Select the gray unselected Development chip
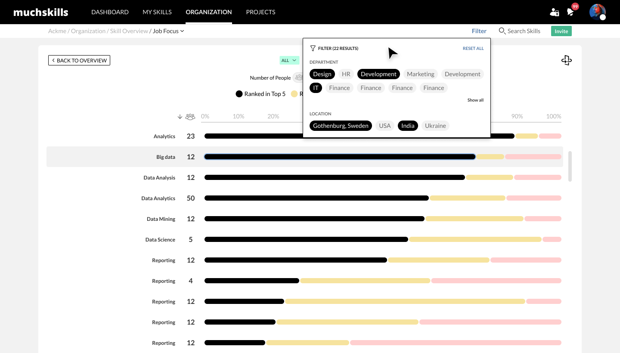The height and width of the screenshot is (353, 620). 462,74
